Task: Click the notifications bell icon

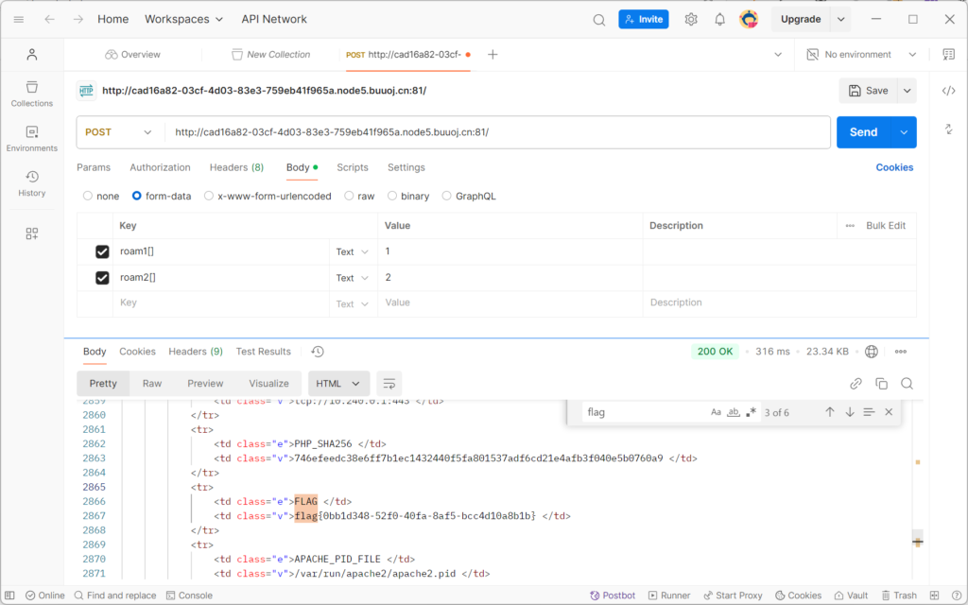Action: pyautogui.click(x=719, y=19)
